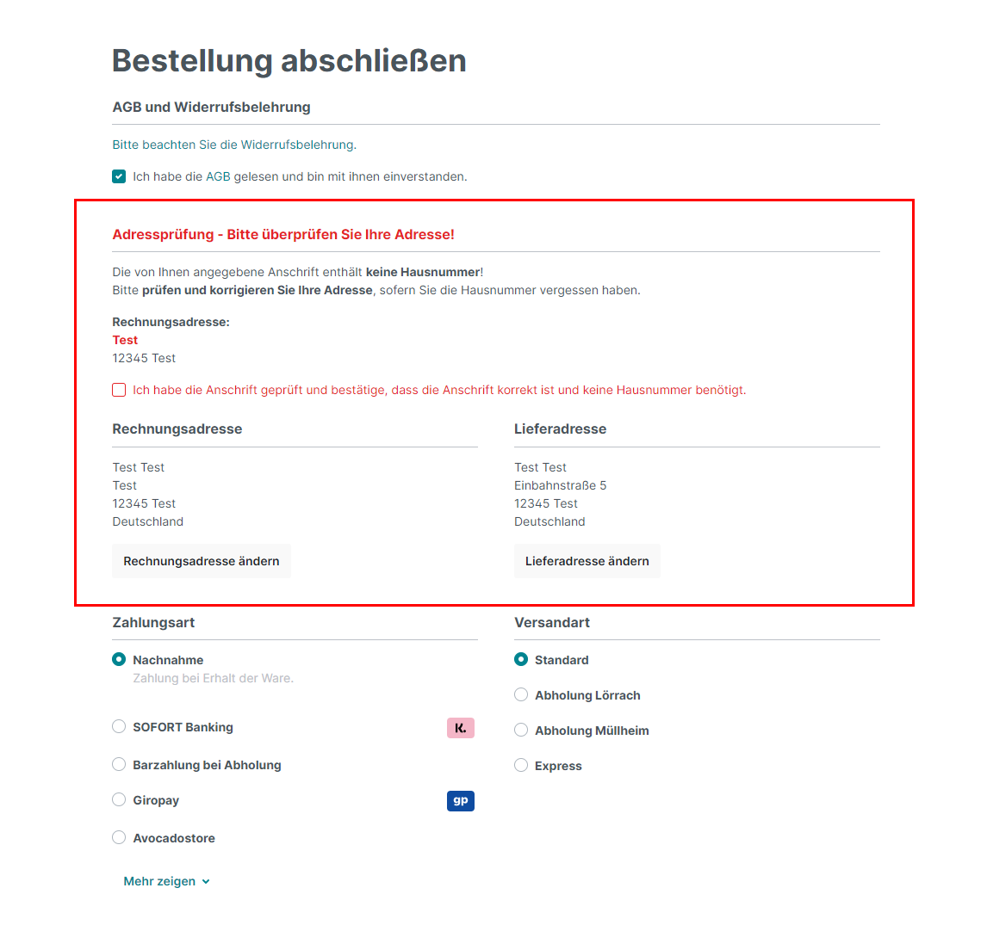Select SOFORT Banking payment option

120,727
